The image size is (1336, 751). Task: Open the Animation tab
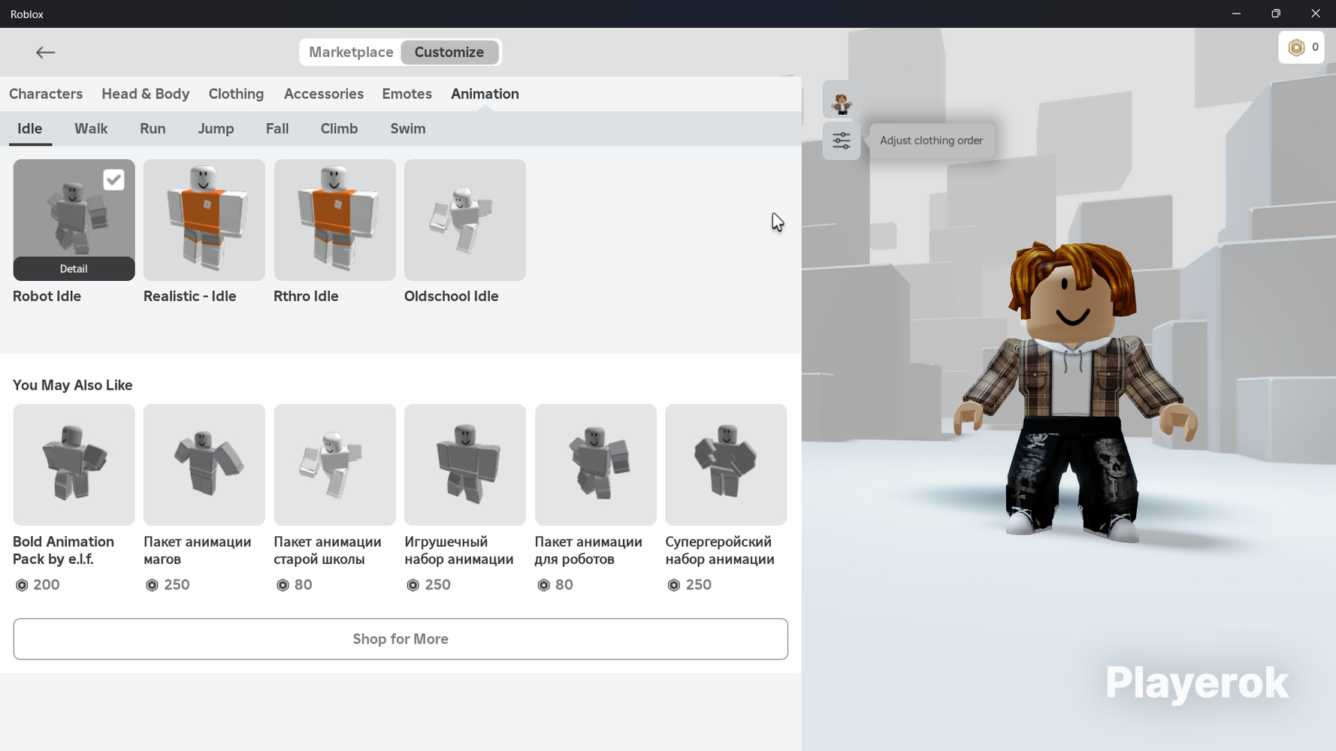tap(485, 94)
